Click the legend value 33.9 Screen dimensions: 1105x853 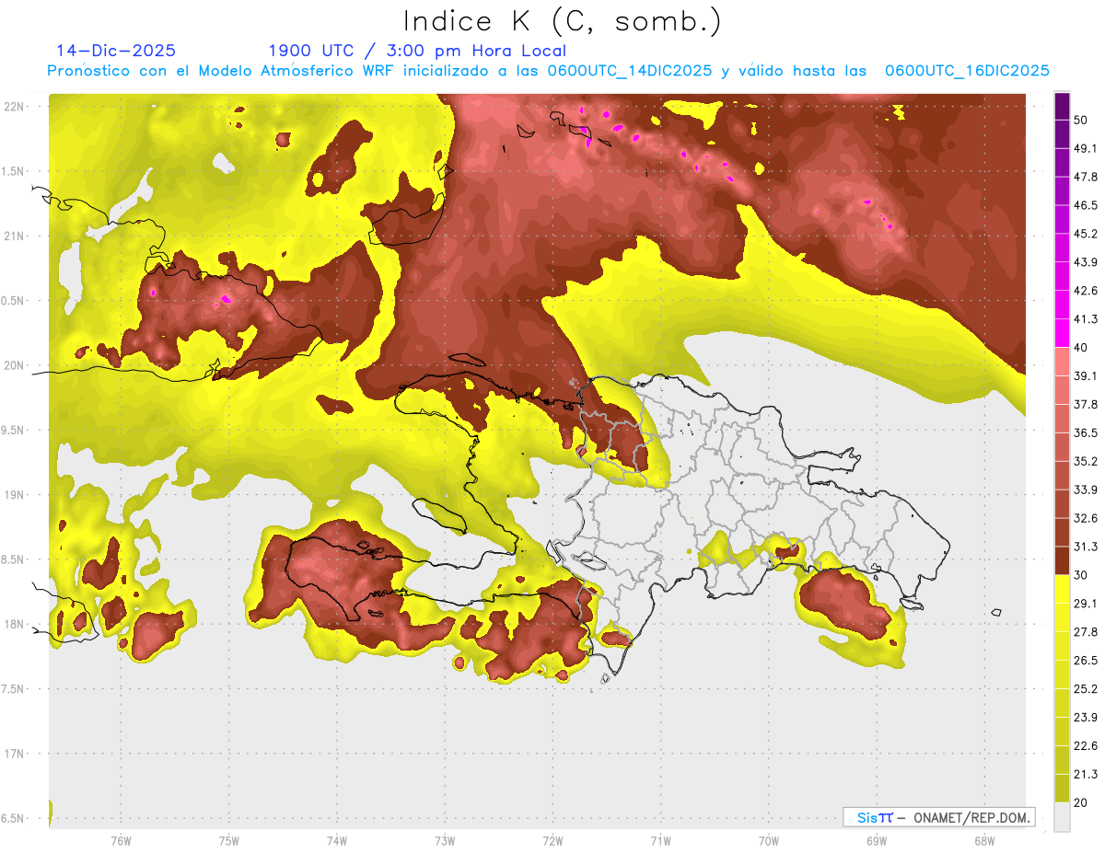pyautogui.click(x=1085, y=490)
